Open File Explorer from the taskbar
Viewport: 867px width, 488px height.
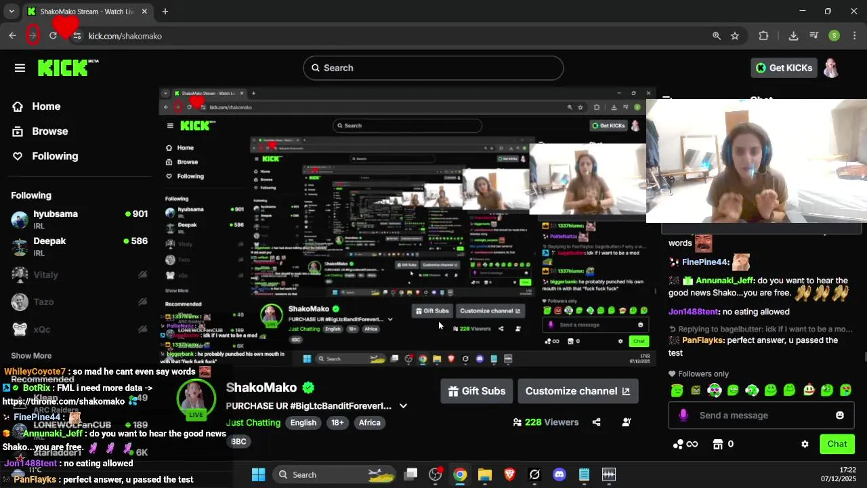(x=485, y=474)
